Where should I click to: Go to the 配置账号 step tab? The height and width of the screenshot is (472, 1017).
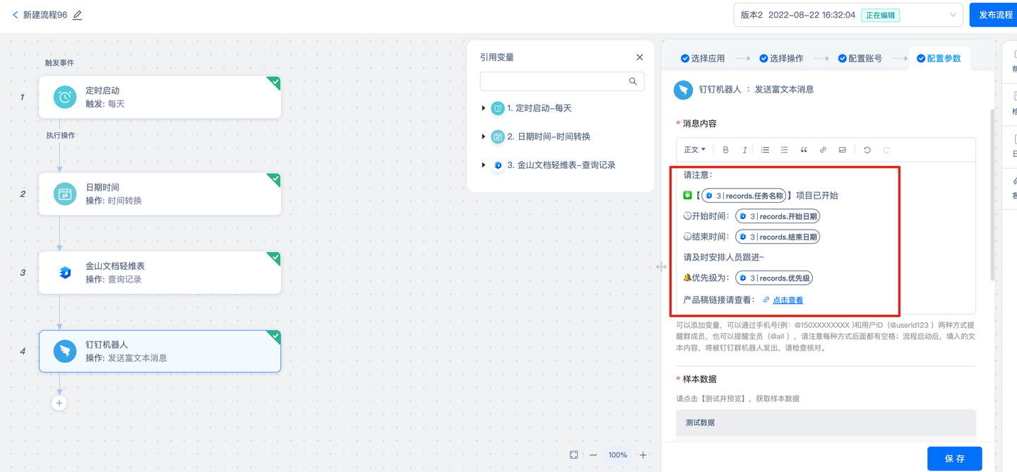pos(860,59)
